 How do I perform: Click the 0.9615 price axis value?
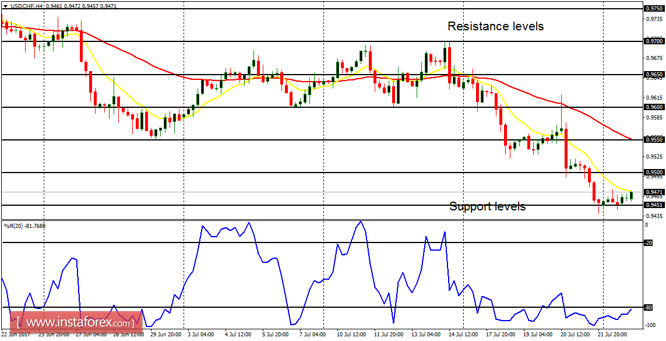654,97
